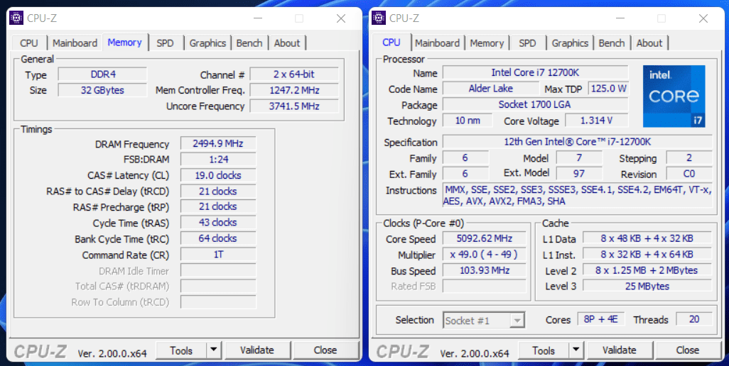
Task: Click Core Speed 5092.62 MHz value
Action: click(484, 239)
